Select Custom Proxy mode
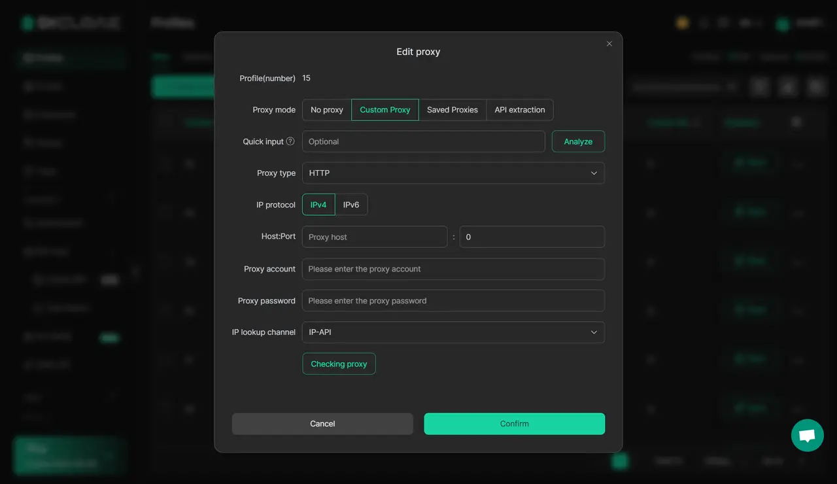837x484 pixels. pos(384,110)
